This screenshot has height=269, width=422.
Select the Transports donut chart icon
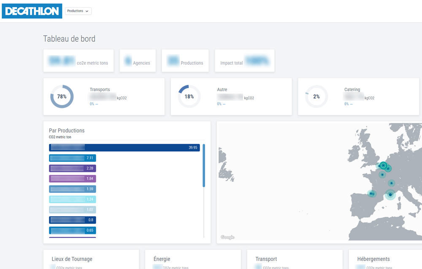(x=62, y=96)
